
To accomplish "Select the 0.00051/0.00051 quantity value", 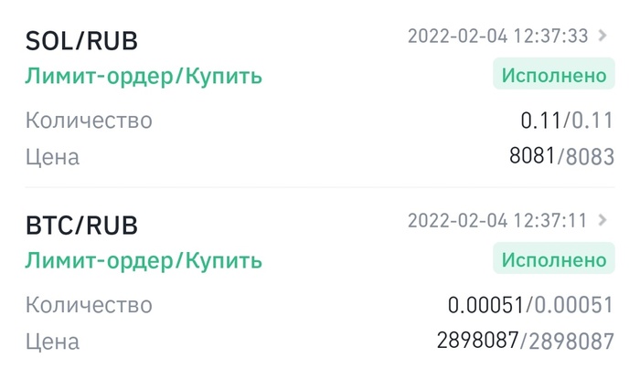I will [x=530, y=304].
